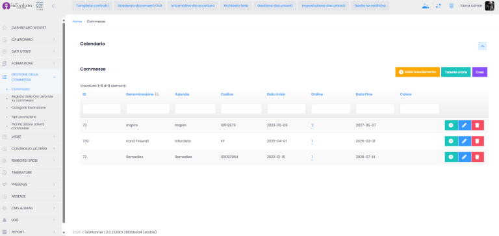Click the sidebar vertical scrollbar
This screenshot has width=499, height=236.
point(64,123)
